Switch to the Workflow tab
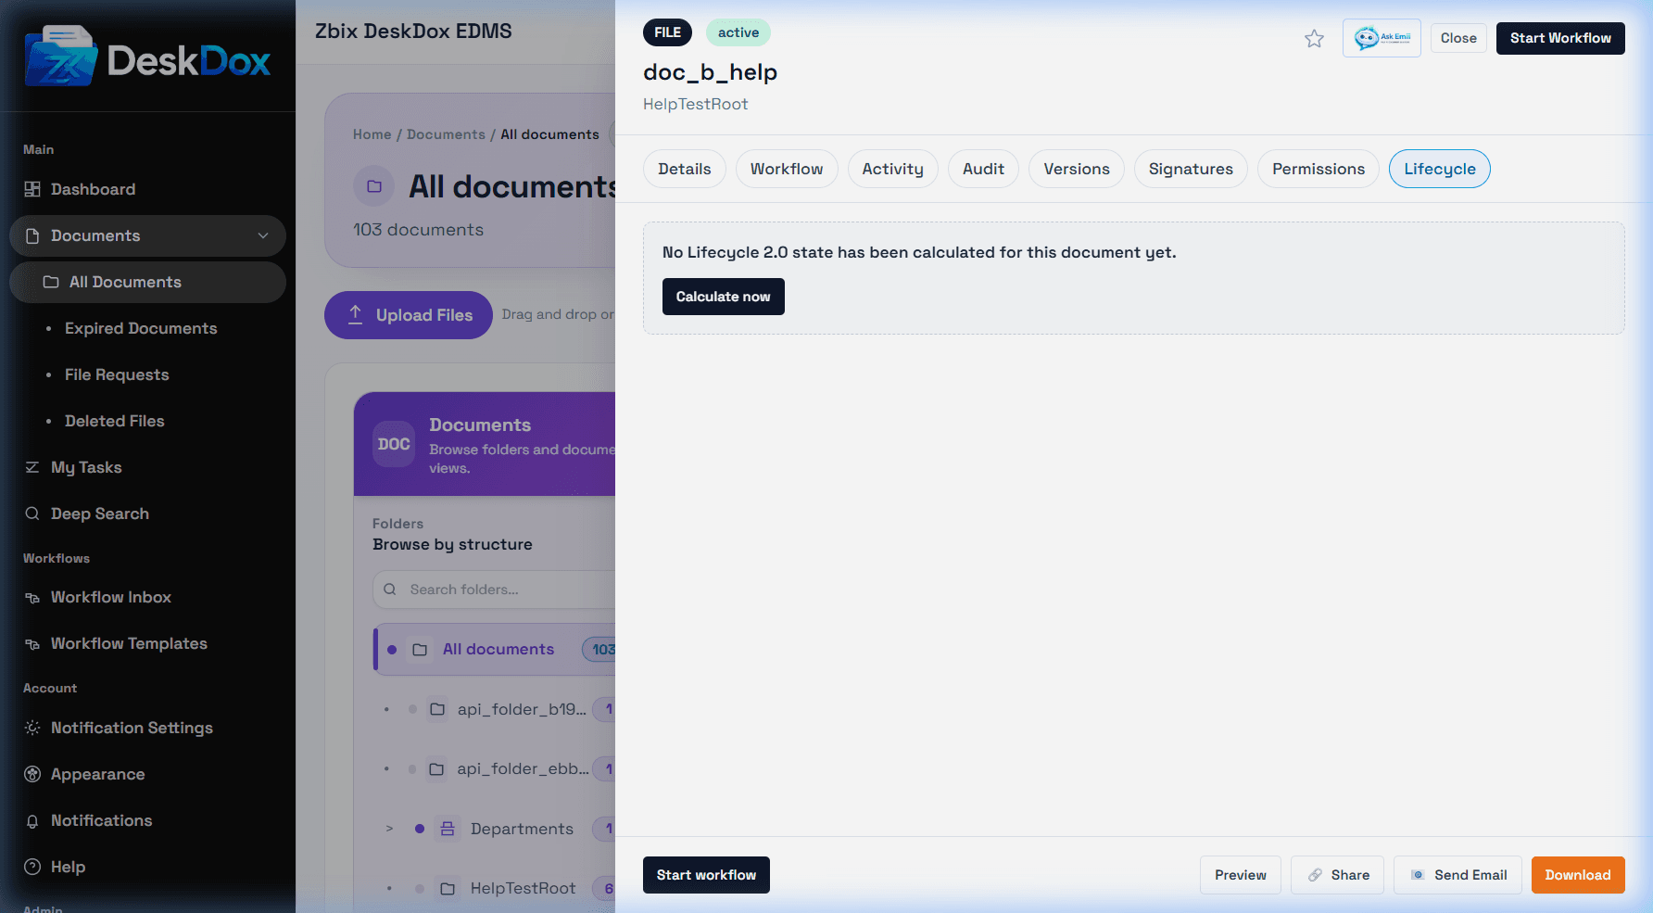1653x913 pixels. 787,169
